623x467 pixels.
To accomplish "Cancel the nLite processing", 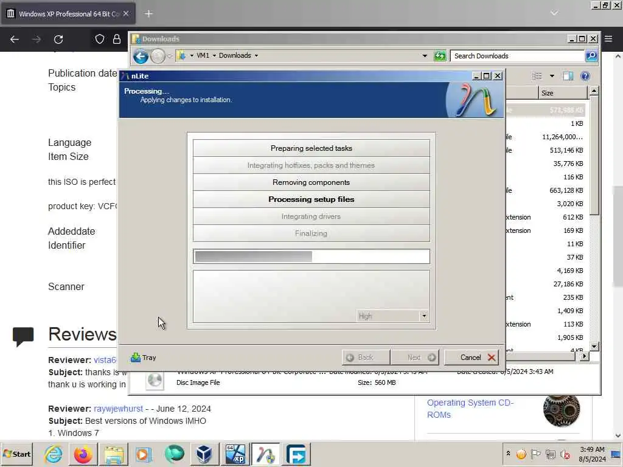I will click(x=472, y=358).
